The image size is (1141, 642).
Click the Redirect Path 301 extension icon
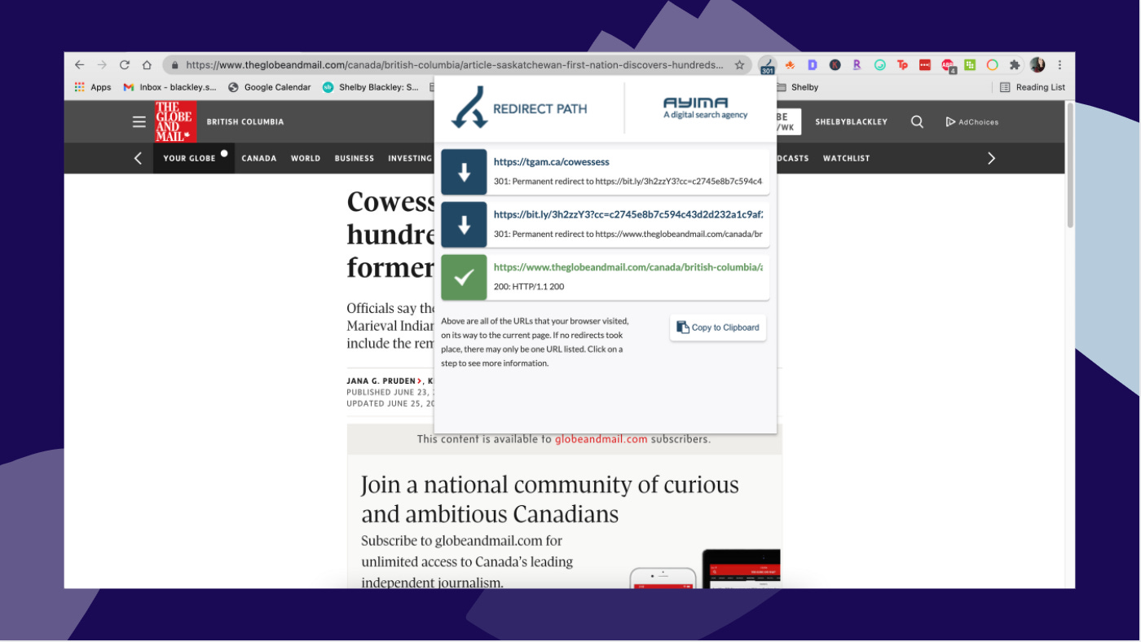[x=768, y=66]
